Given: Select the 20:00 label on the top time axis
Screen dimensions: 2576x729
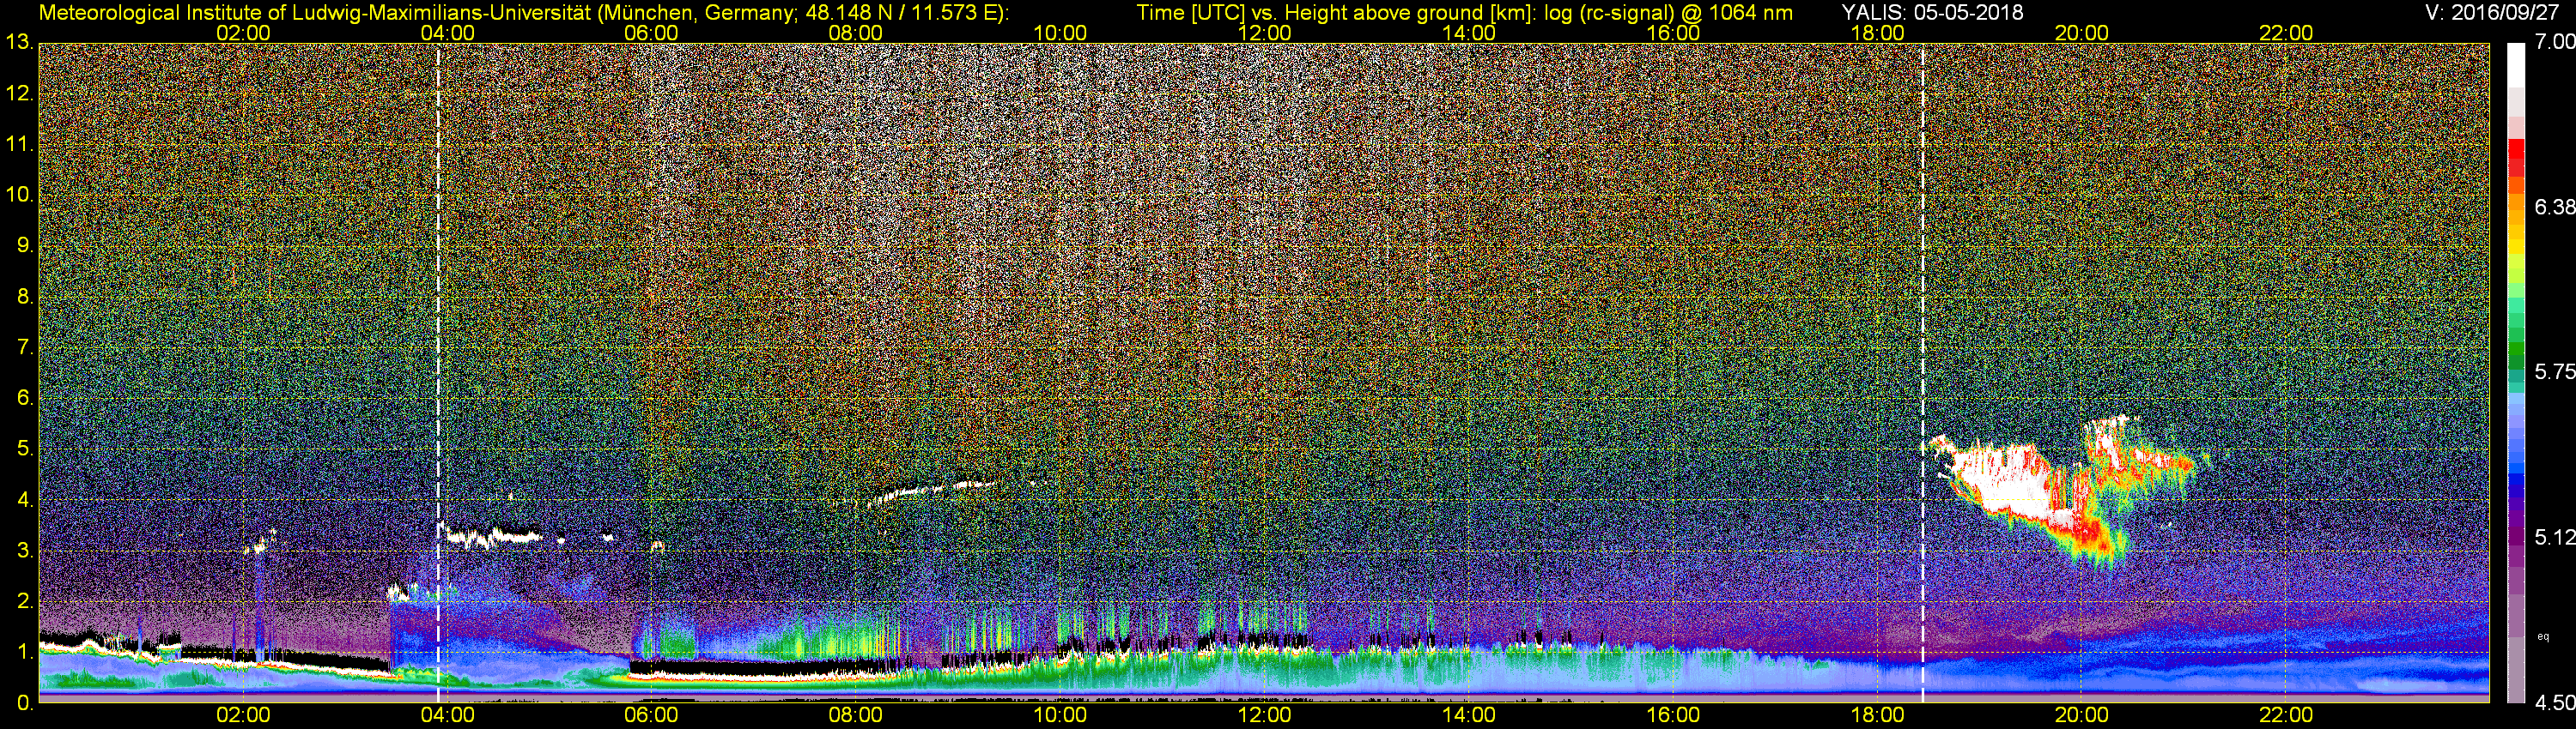Looking at the screenshot, I should (x=2081, y=33).
